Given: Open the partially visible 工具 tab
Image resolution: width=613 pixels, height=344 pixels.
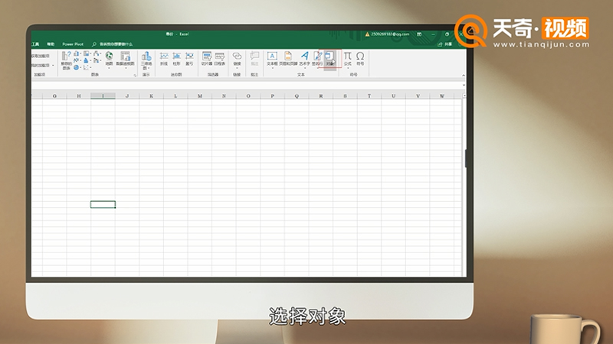Looking at the screenshot, I should (35, 44).
